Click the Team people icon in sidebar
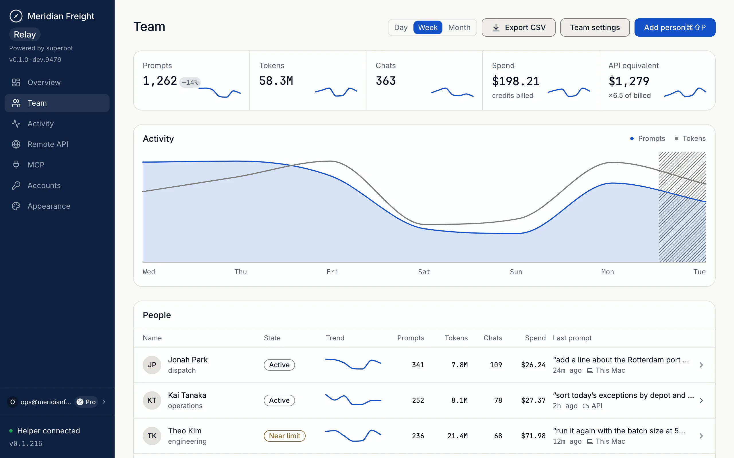Screen dimensions: 734x458 [16, 103]
